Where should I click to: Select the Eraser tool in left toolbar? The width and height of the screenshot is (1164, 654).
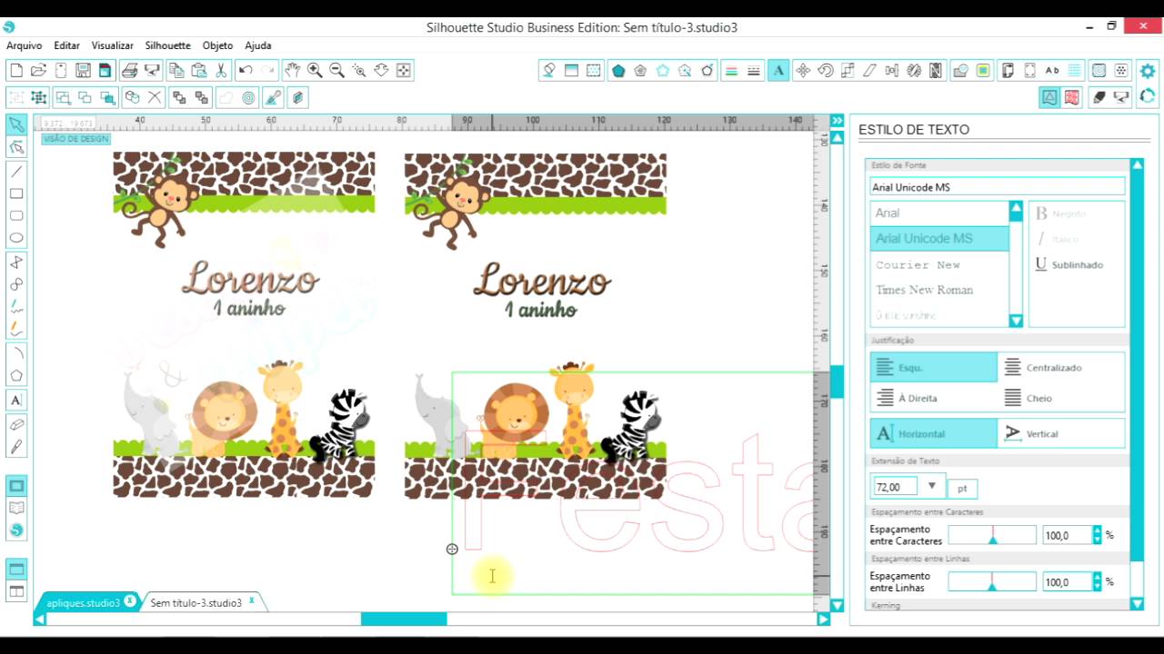point(16,424)
